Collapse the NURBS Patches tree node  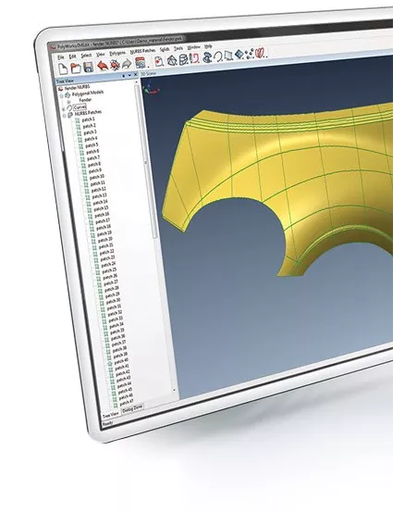(x=65, y=116)
